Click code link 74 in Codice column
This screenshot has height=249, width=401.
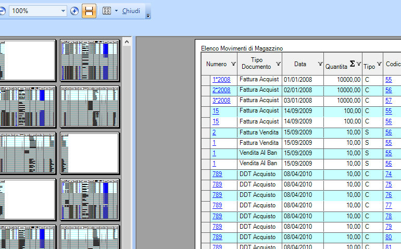click(x=389, y=175)
